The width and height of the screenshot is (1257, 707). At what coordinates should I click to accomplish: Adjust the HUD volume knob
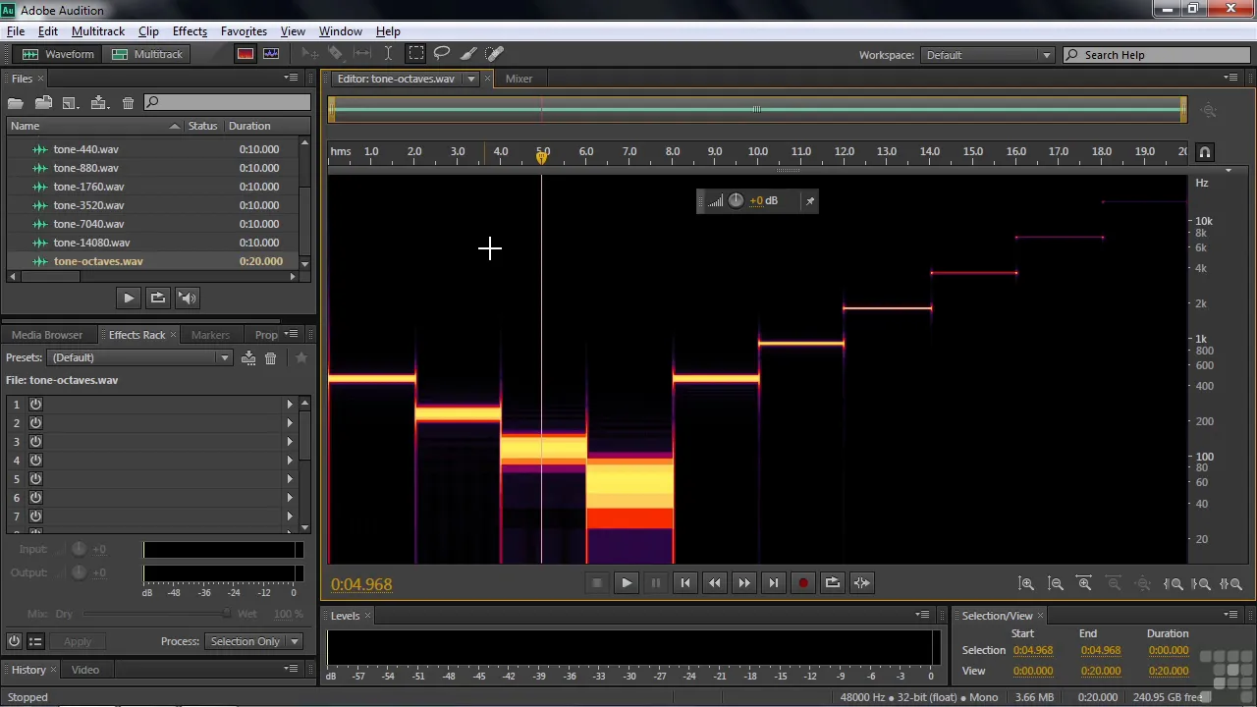[x=736, y=200]
